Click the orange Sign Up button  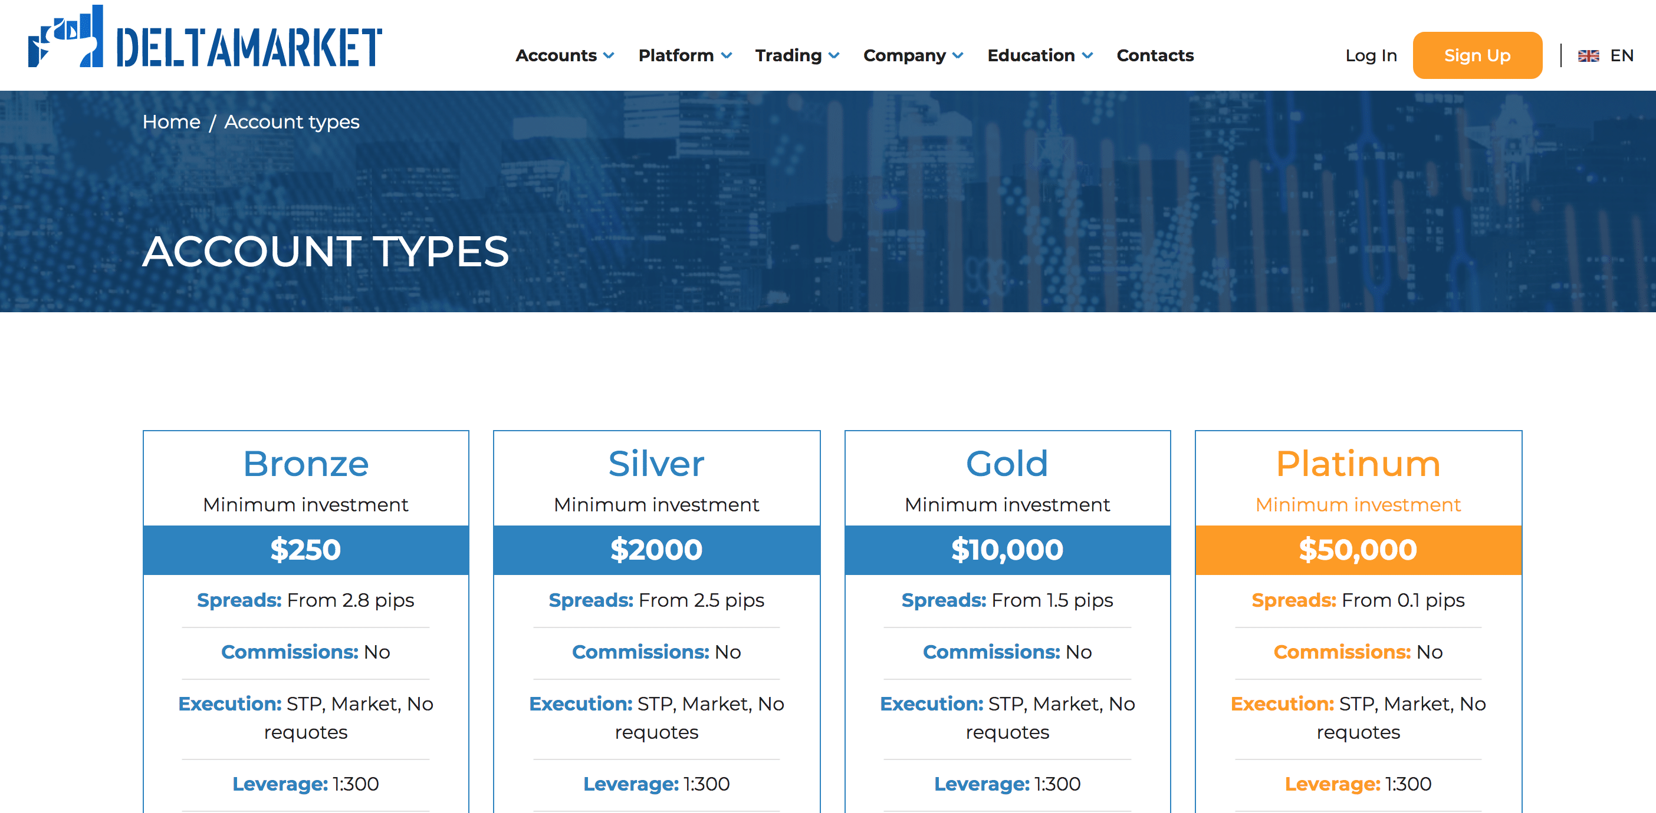pos(1477,55)
